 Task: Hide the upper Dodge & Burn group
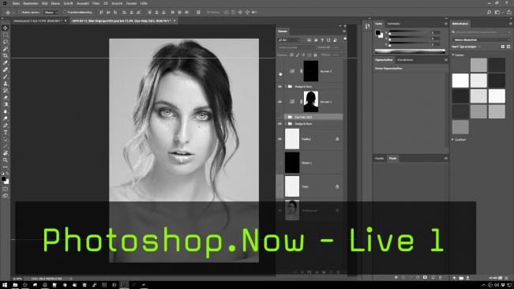(280, 87)
